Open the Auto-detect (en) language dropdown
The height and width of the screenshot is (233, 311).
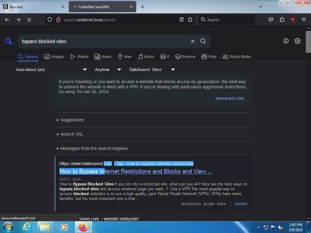point(51,69)
